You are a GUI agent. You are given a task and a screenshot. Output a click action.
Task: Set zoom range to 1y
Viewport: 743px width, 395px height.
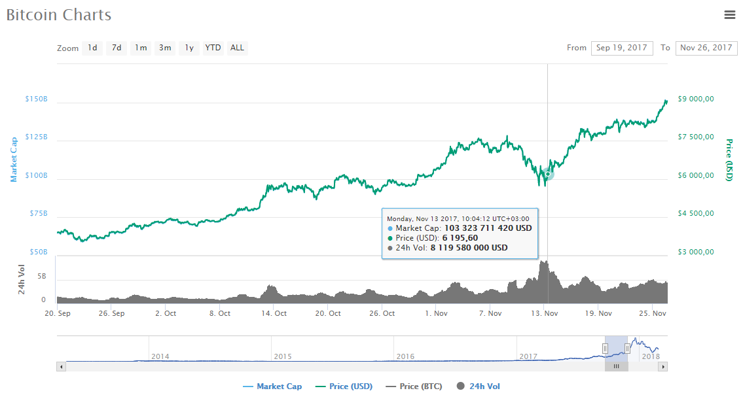tap(189, 48)
